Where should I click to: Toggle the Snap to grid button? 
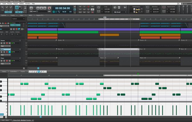point(17,7)
